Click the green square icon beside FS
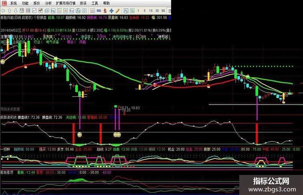 [132, 11]
